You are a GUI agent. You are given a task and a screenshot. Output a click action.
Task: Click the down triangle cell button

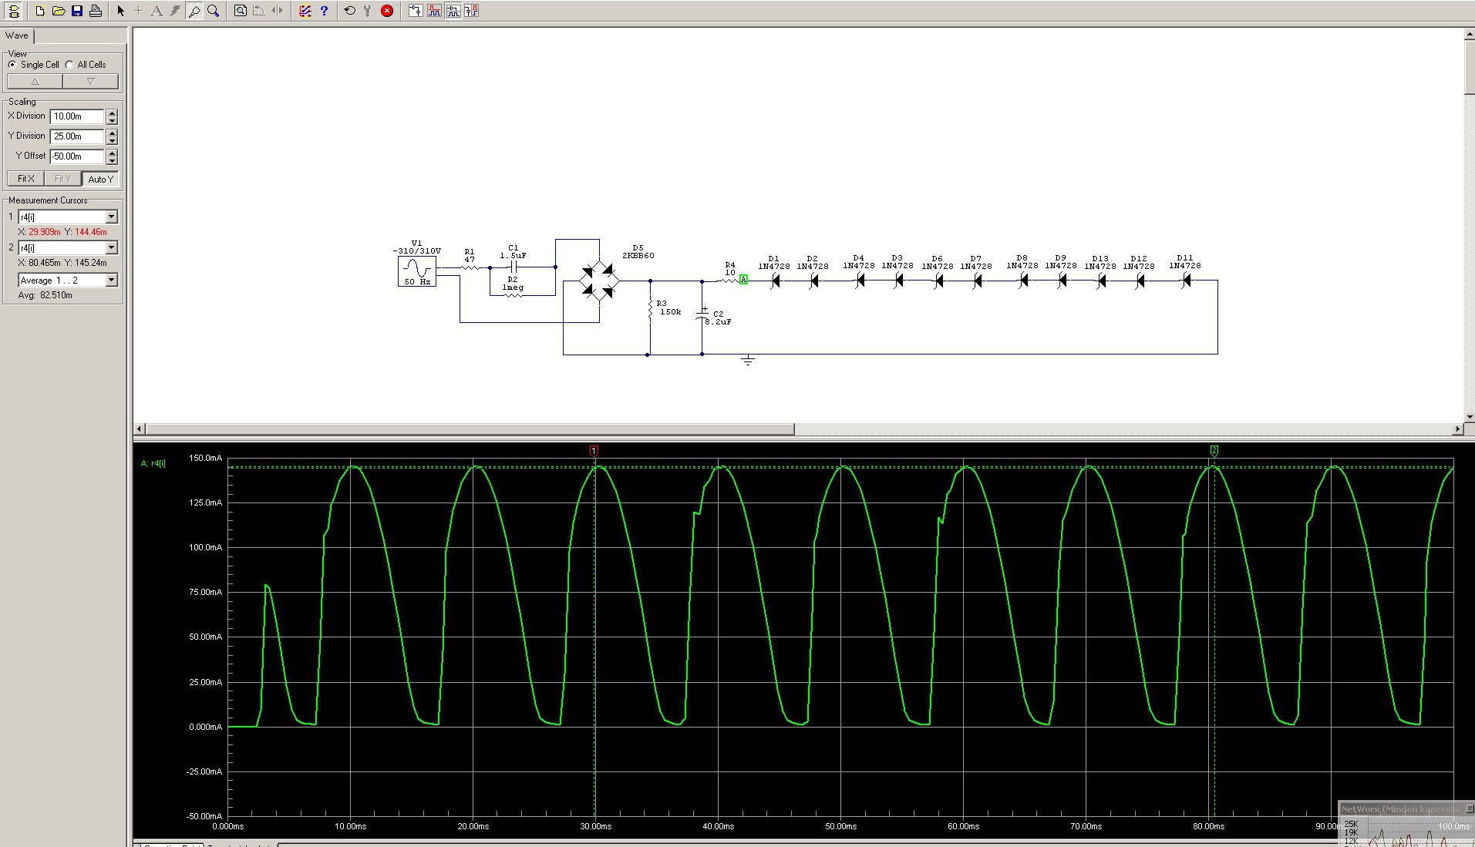[91, 81]
